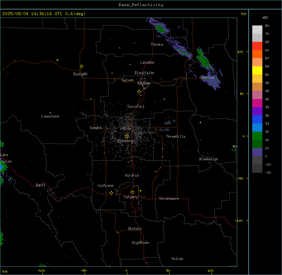
Task: Click the Lake Louise label
Action: point(6,158)
